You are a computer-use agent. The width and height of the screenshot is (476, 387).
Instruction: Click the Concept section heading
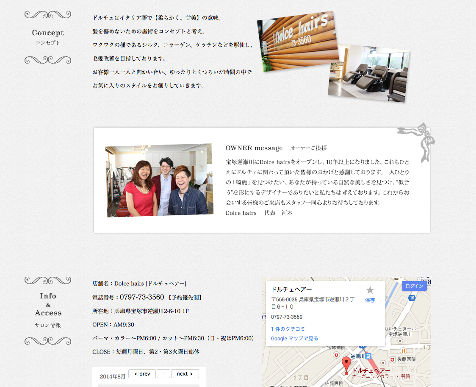[48, 33]
